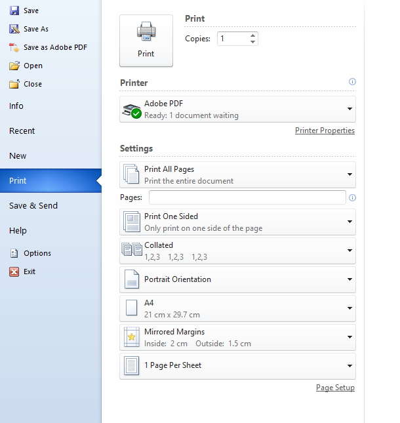Select the Print tab in sidebar
This screenshot has height=423, width=400.
[x=50, y=180]
